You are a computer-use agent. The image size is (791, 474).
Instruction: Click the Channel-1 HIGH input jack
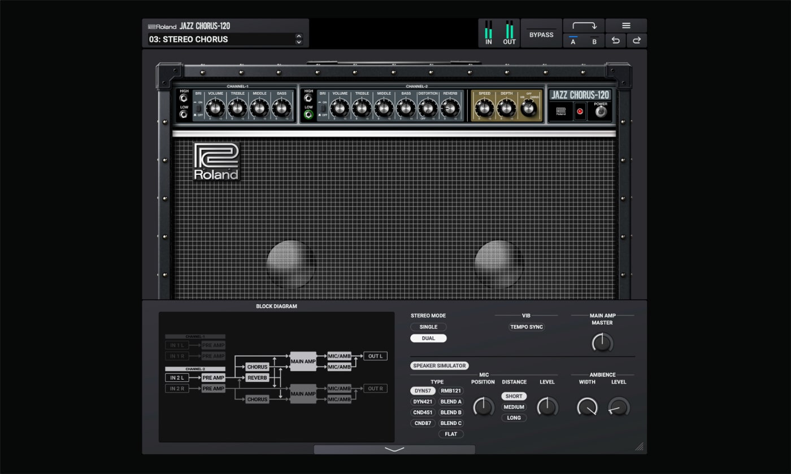pos(184,98)
